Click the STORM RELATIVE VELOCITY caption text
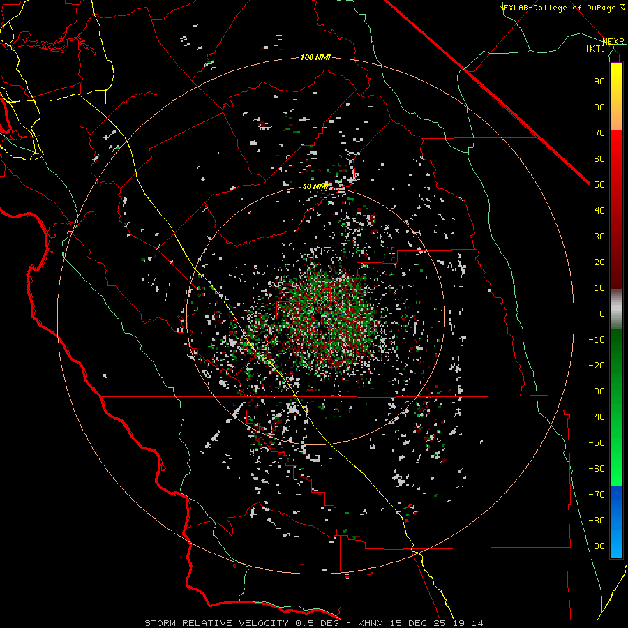628x628 pixels. [x=216, y=623]
